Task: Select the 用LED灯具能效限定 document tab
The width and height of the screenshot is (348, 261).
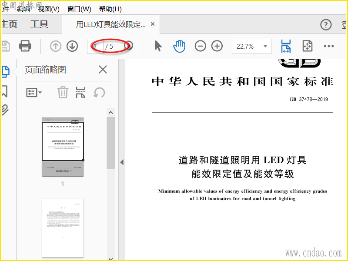Action: pos(111,24)
